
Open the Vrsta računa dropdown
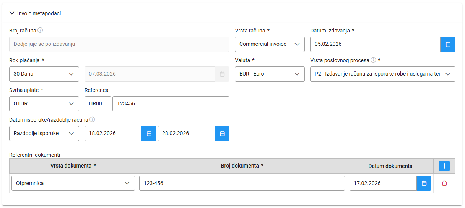(270, 44)
